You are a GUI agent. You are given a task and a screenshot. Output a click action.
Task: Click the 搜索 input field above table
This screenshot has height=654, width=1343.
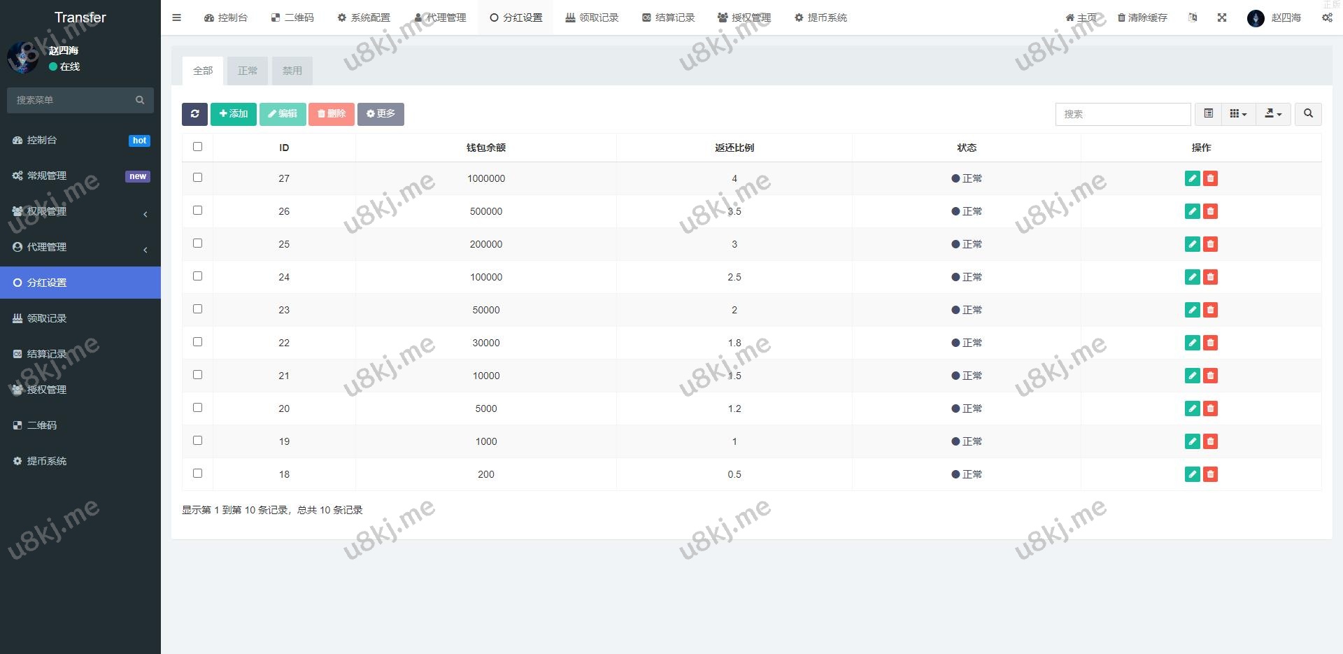tap(1123, 114)
